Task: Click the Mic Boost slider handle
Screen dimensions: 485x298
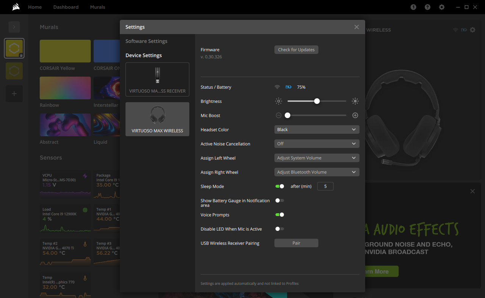Action: coord(288,115)
